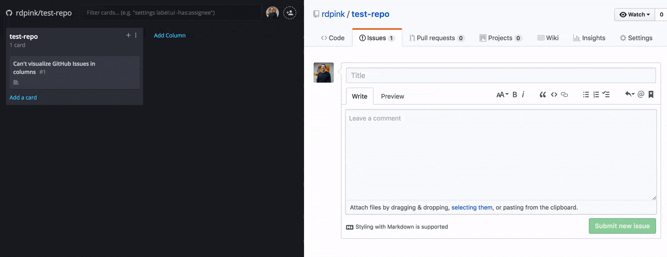The width and height of the screenshot is (667, 257).
Task: Click the author avatar beside issue form
Action: click(x=324, y=73)
